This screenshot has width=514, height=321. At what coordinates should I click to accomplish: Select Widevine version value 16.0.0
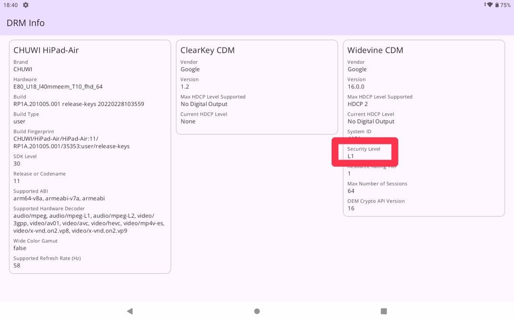pyautogui.click(x=356, y=87)
